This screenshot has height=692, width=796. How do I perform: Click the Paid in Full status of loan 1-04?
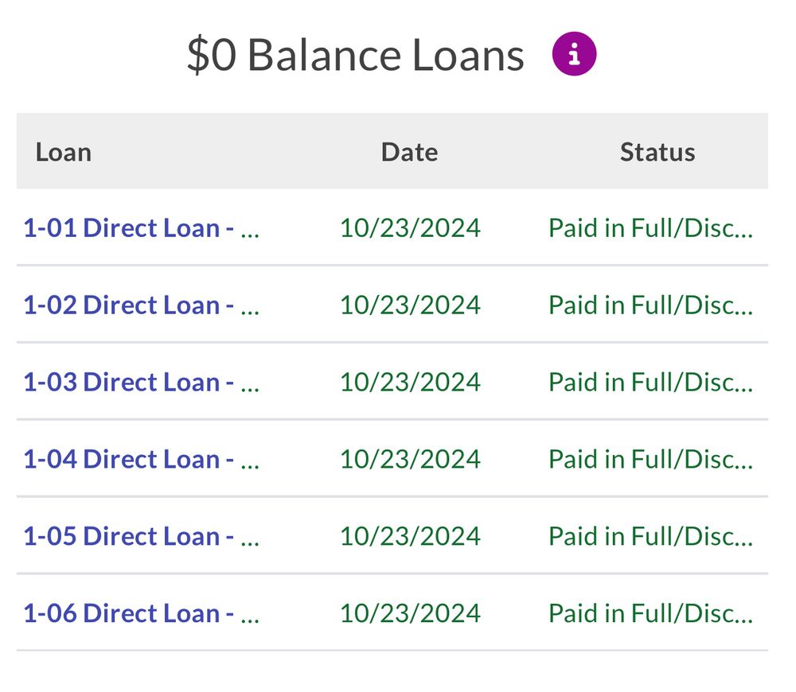(651, 459)
